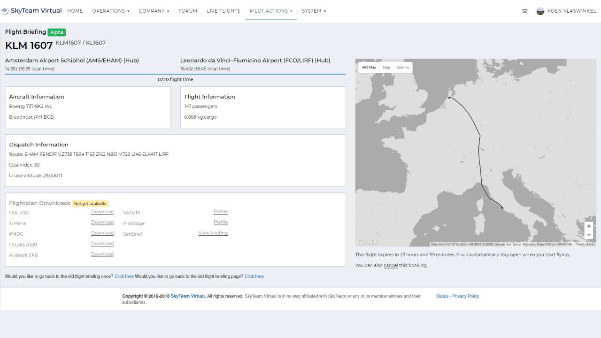View the SimBrief briefing

(213, 233)
